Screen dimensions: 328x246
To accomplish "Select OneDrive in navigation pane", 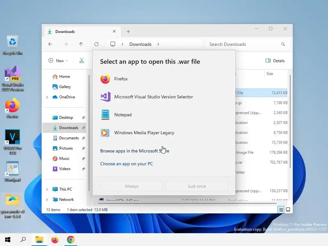I will [67, 97].
